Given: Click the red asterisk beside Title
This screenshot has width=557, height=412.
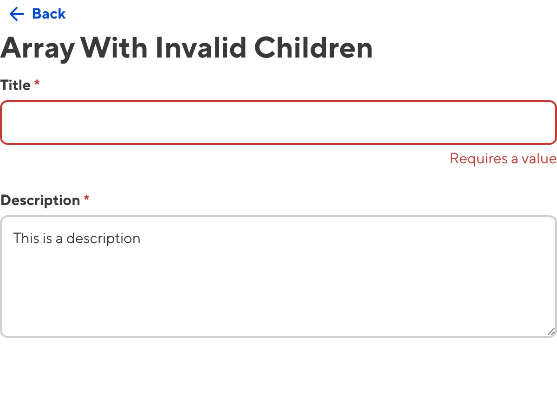Looking at the screenshot, I should (x=37, y=84).
